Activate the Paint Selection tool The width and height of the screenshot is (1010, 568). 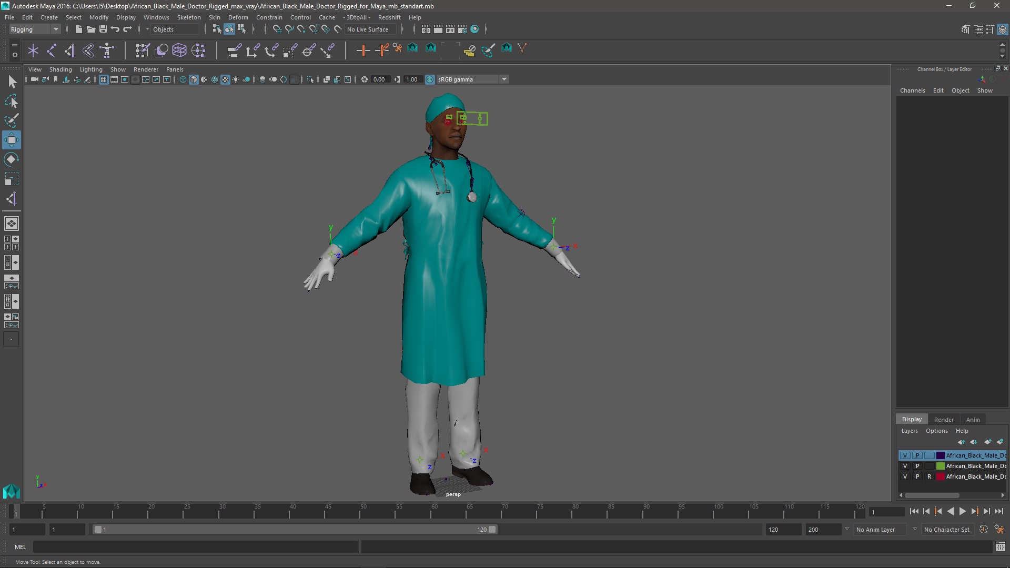(x=11, y=120)
